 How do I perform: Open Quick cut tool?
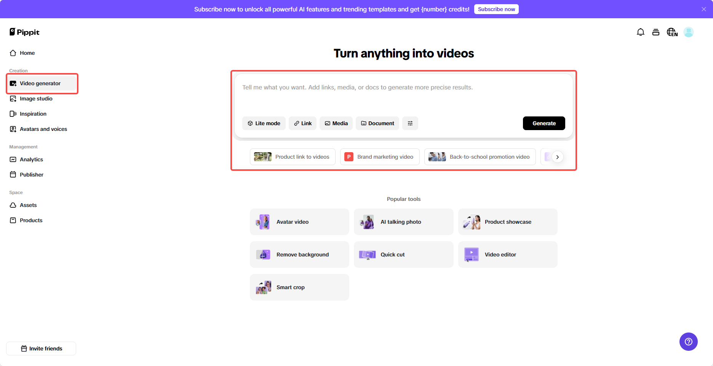[x=404, y=255]
